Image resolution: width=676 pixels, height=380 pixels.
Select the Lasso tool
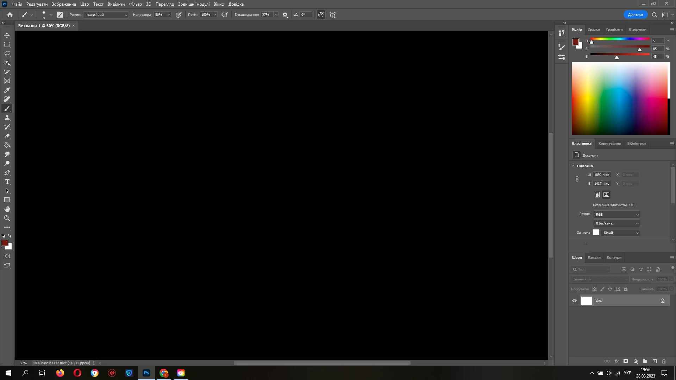[7, 54]
